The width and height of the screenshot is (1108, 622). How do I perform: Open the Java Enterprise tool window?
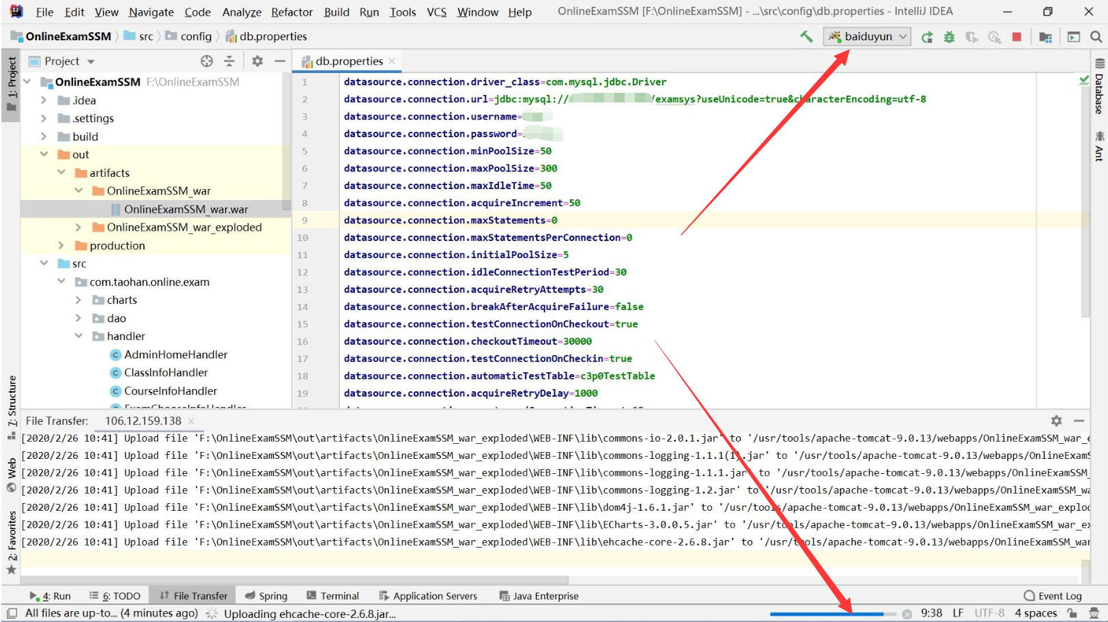[x=539, y=596]
